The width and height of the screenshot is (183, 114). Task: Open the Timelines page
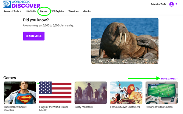tap(74, 11)
